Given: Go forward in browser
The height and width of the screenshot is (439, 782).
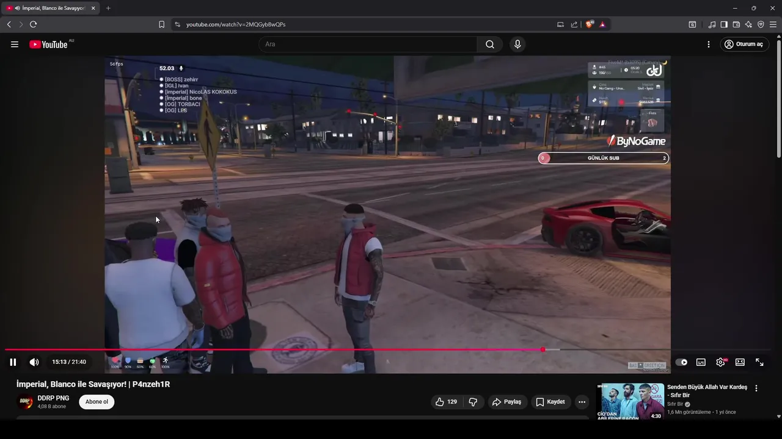Looking at the screenshot, I should (21, 24).
